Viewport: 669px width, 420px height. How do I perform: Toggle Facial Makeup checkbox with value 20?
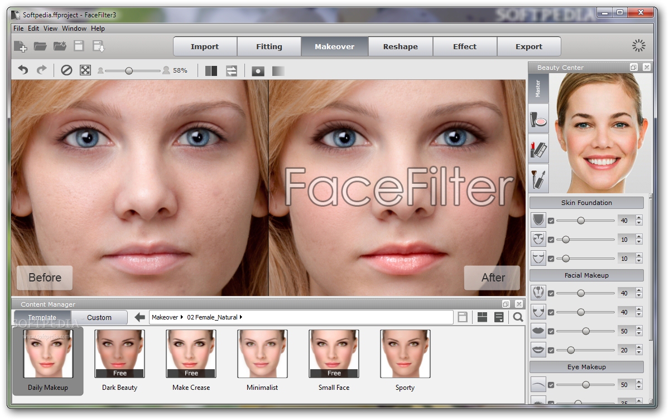pyautogui.click(x=551, y=350)
